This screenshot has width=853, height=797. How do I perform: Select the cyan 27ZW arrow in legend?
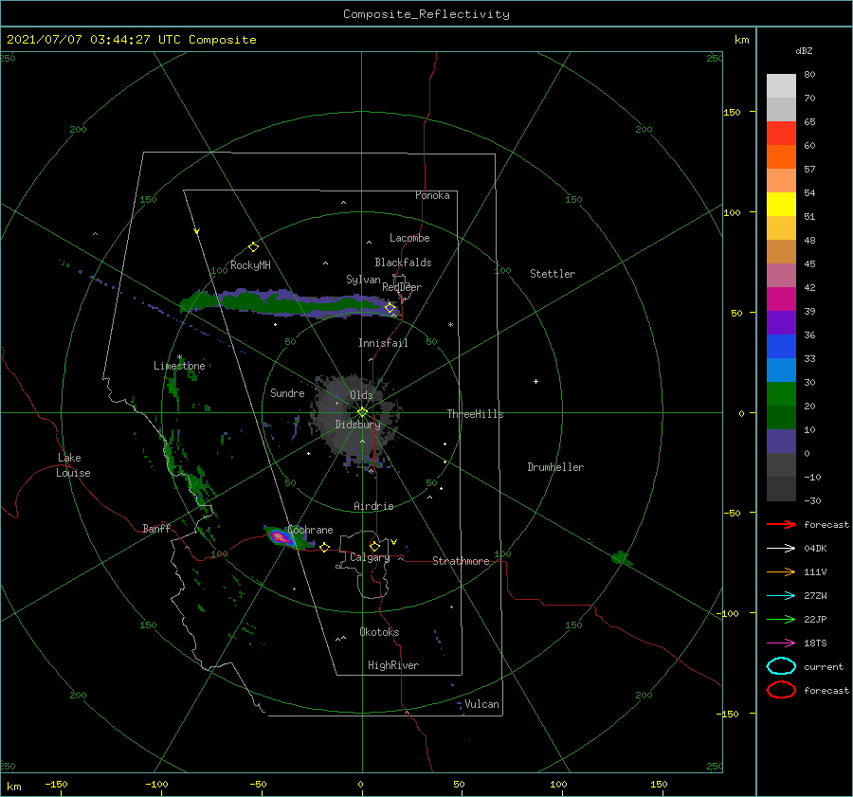tap(781, 596)
